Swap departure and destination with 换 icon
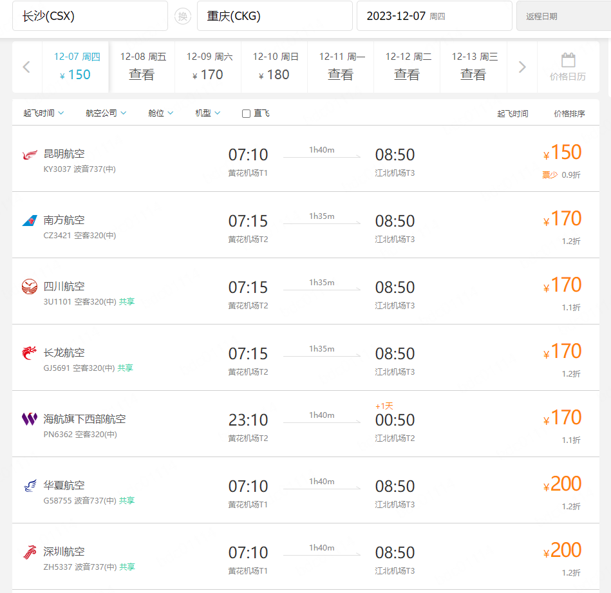Screen dimensions: 611x593 (x=182, y=16)
